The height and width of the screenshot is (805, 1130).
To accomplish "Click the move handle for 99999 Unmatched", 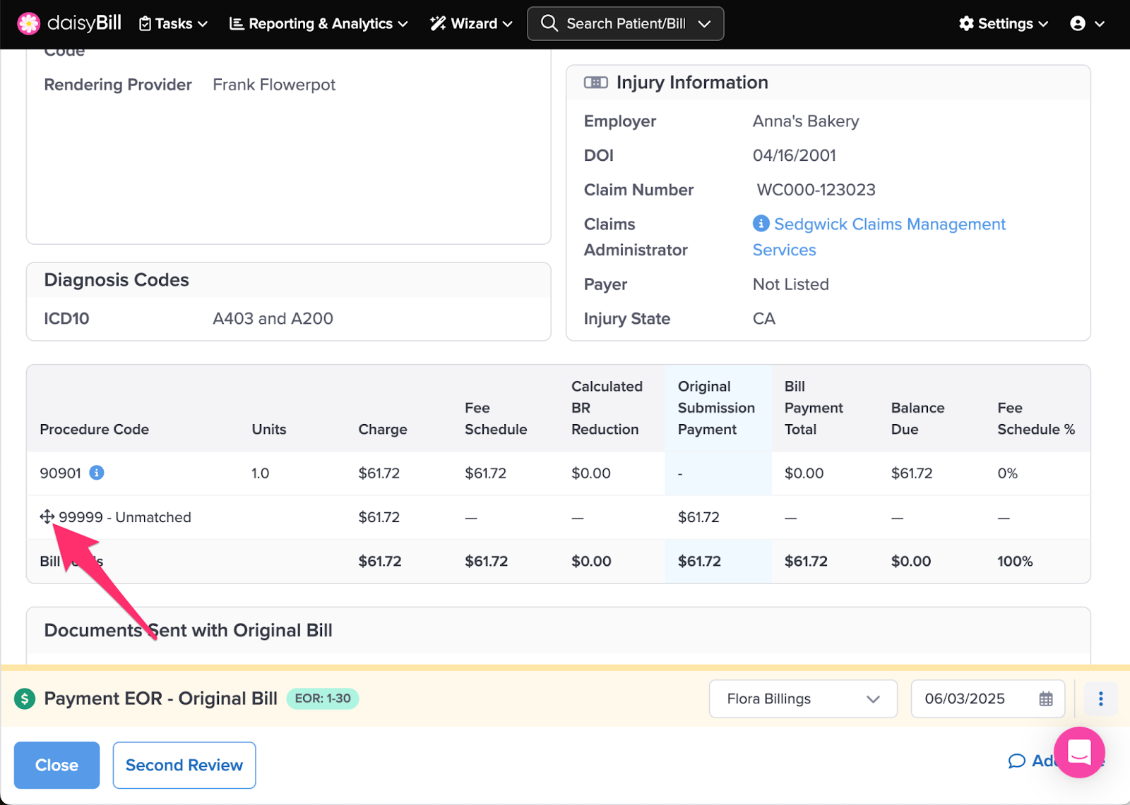I will (47, 517).
